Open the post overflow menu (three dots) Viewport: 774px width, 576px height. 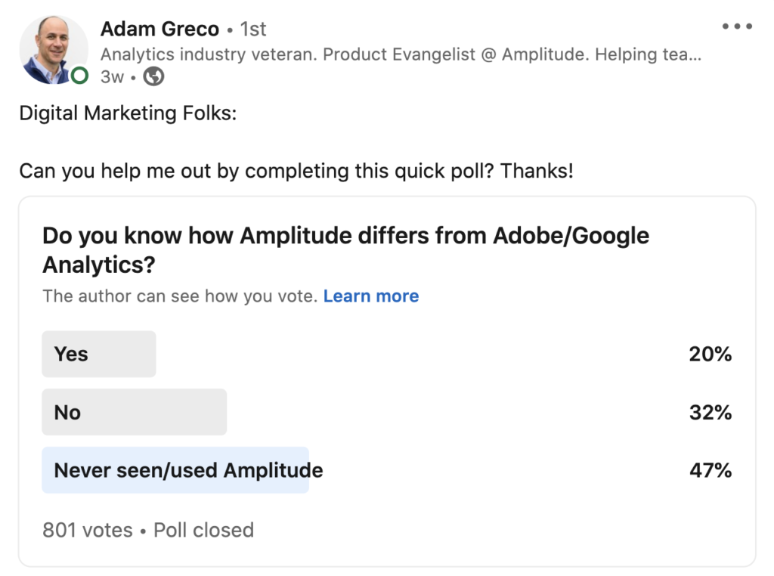pos(736,25)
